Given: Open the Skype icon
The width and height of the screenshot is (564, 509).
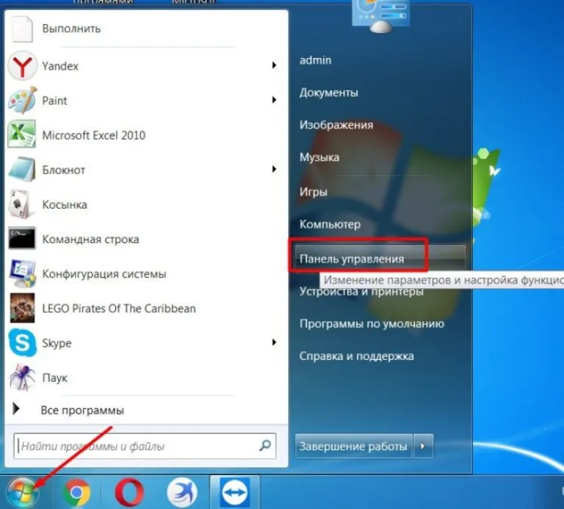Looking at the screenshot, I should [22, 342].
